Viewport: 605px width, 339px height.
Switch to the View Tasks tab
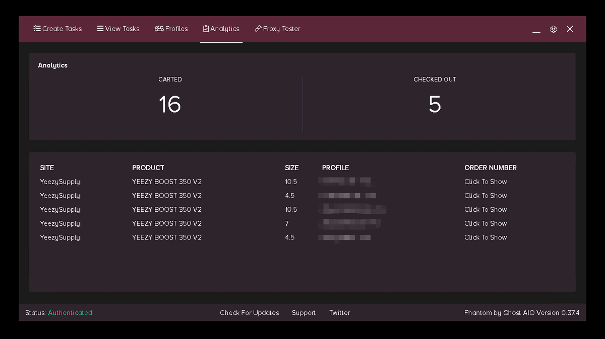pyautogui.click(x=118, y=29)
